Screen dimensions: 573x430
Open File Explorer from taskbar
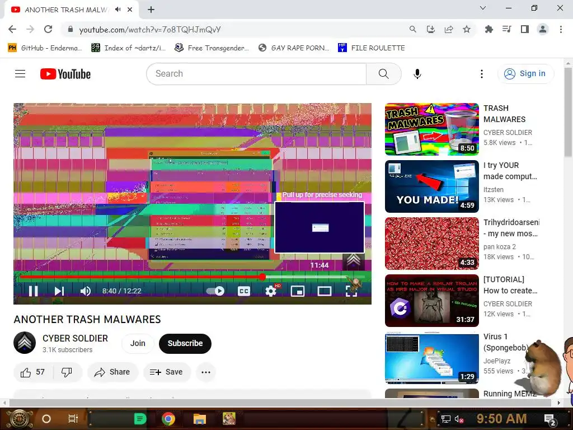click(200, 419)
